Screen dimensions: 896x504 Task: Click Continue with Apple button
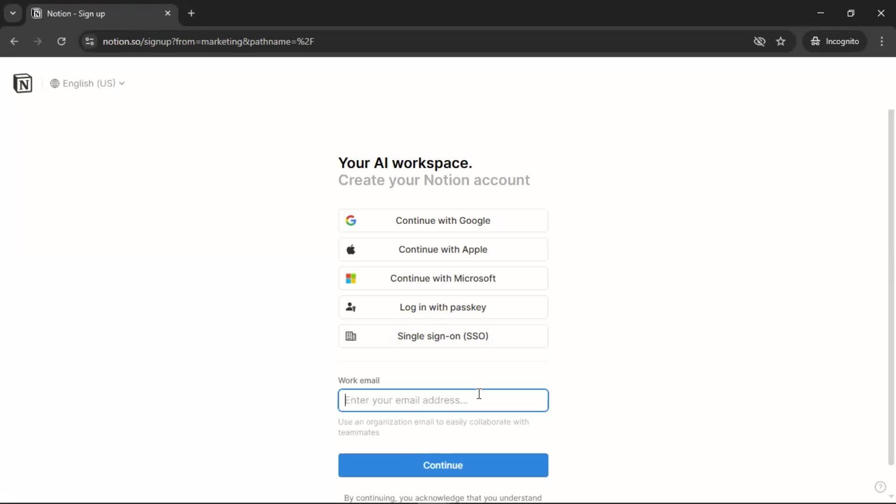pyautogui.click(x=443, y=250)
